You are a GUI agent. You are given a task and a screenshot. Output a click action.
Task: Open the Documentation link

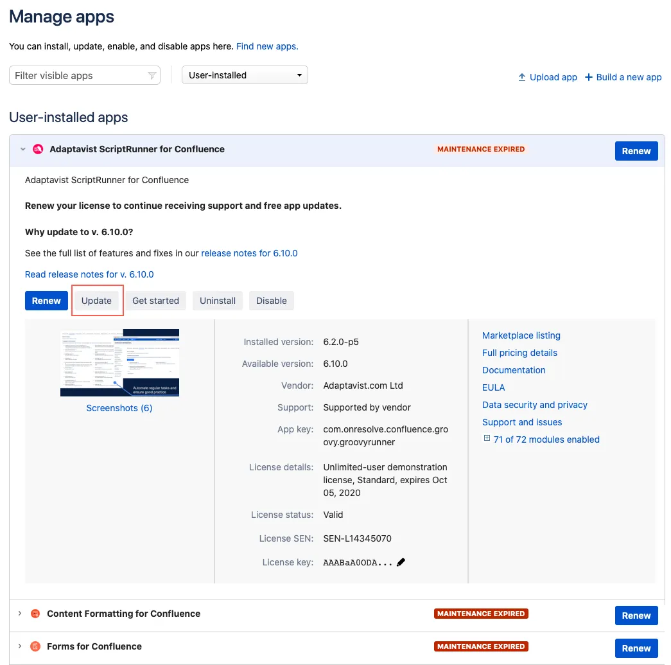514,370
